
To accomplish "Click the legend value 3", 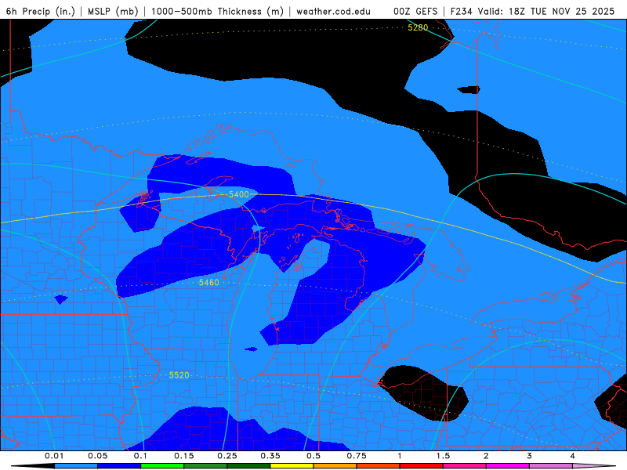I will pos(530,456).
